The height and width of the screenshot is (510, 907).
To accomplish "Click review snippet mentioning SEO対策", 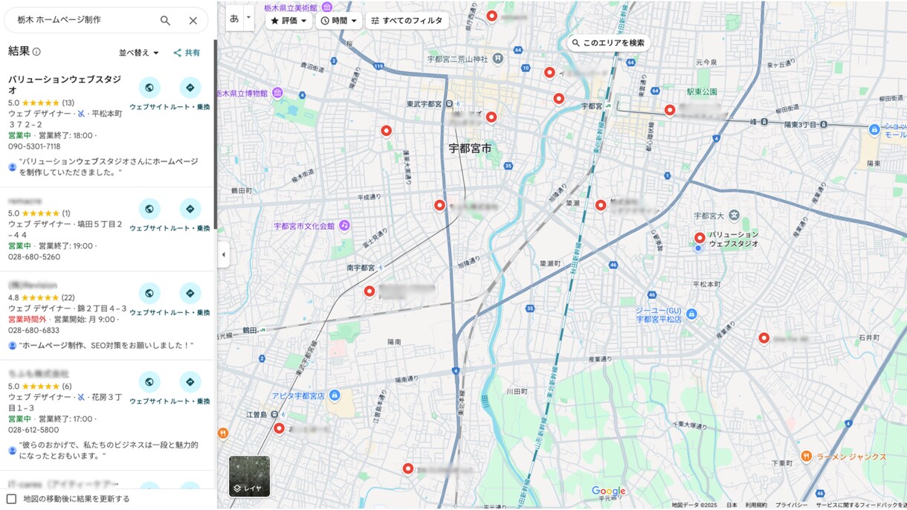I will tap(106, 345).
